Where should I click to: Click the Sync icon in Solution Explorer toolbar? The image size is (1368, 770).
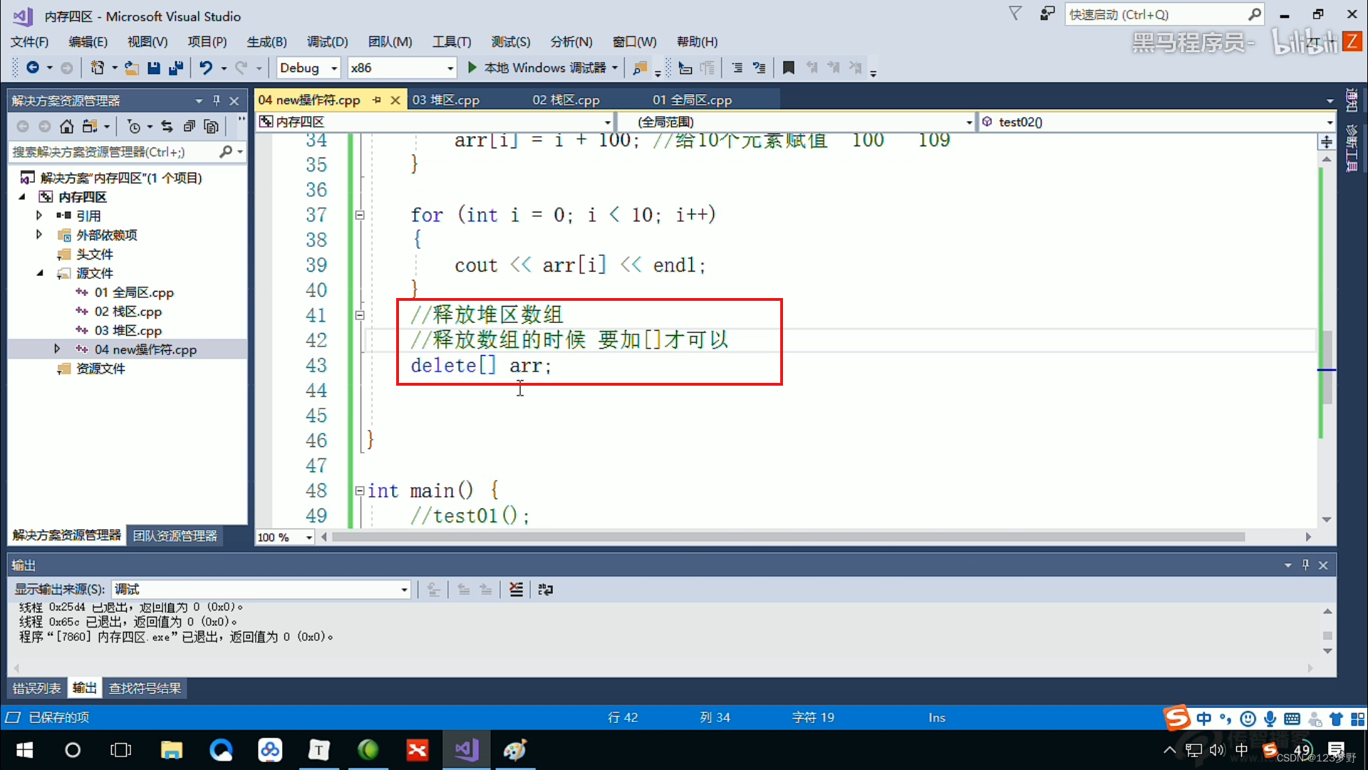click(x=167, y=126)
